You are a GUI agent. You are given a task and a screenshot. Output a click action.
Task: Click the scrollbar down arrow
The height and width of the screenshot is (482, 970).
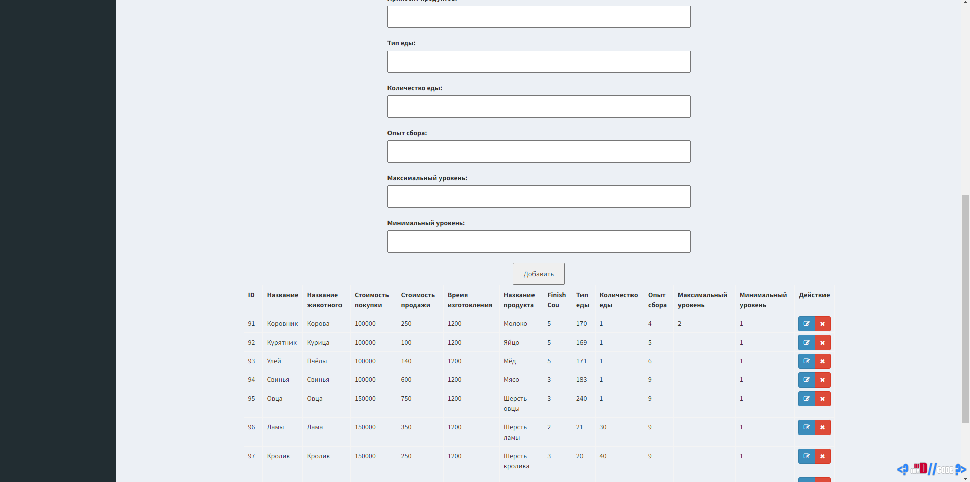[965, 478]
